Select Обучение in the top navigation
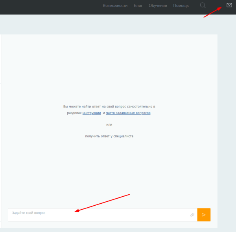This screenshot has width=236, height=232. [158, 5]
